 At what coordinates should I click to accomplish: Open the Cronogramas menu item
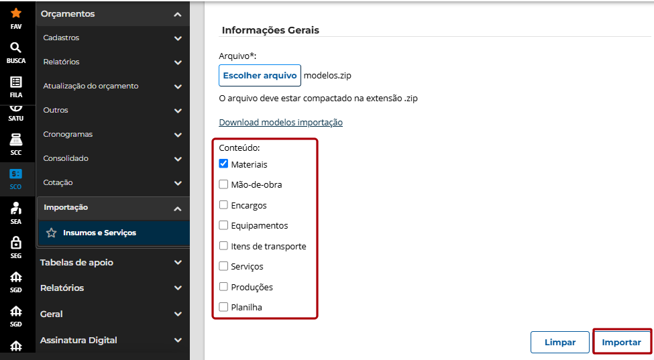pyautogui.click(x=68, y=134)
